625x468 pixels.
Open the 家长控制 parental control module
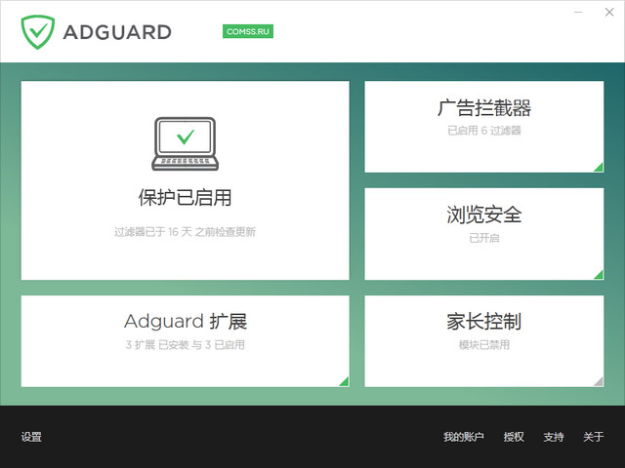[x=484, y=322]
